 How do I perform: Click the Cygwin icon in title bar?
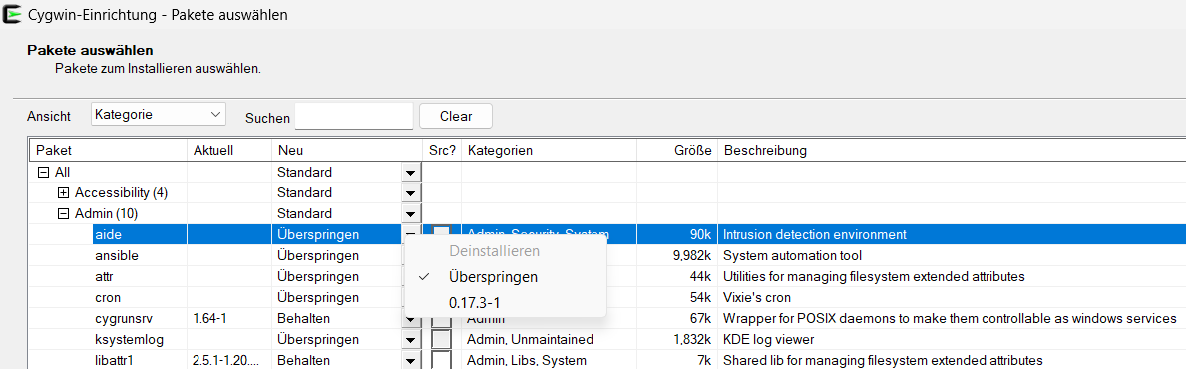pyautogui.click(x=12, y=14)
